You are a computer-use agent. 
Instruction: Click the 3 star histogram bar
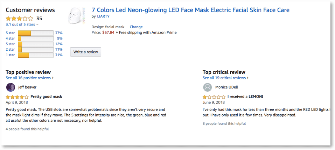[x=35, y=44]
